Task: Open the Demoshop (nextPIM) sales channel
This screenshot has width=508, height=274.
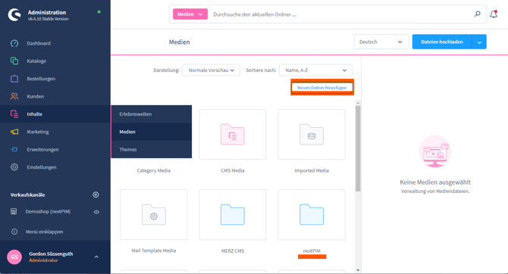Action: 48,212
